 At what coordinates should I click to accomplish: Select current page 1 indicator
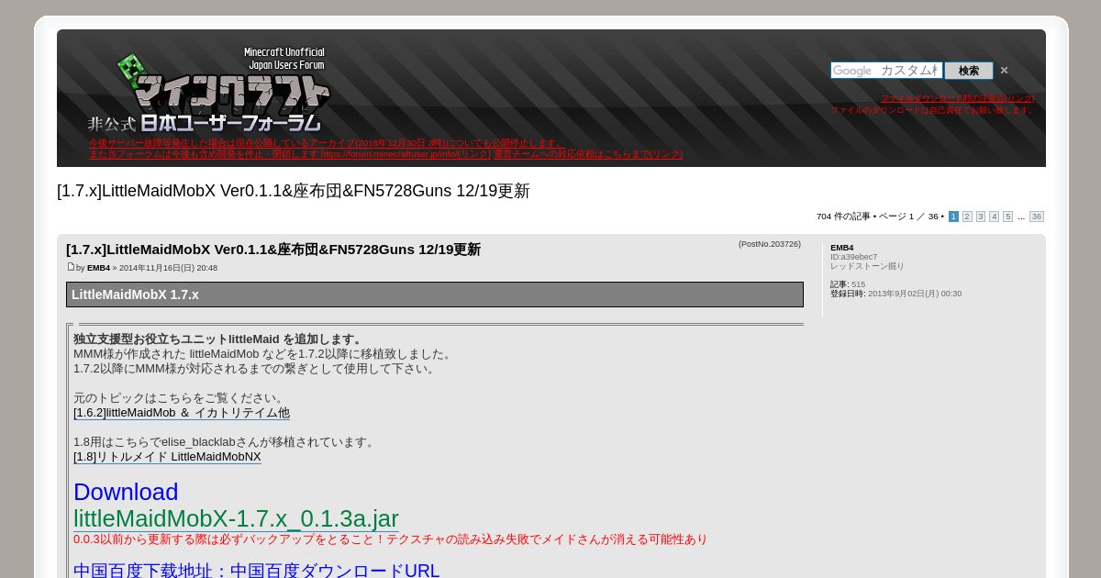tap(953, 217)
